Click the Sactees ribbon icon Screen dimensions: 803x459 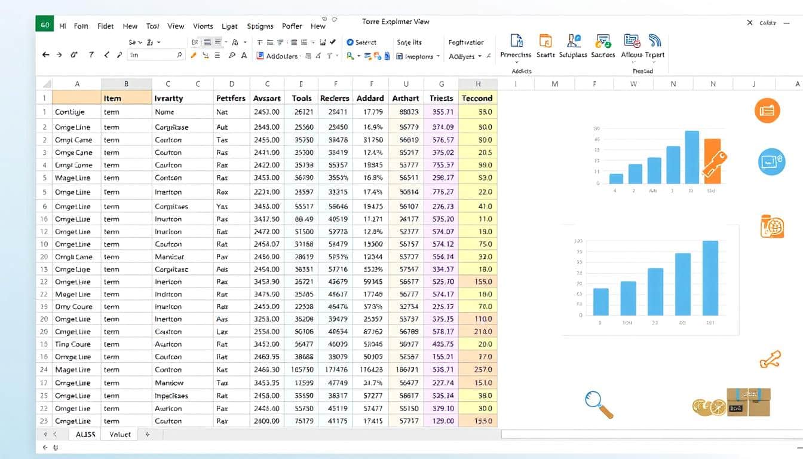click(x=603, y=41)
